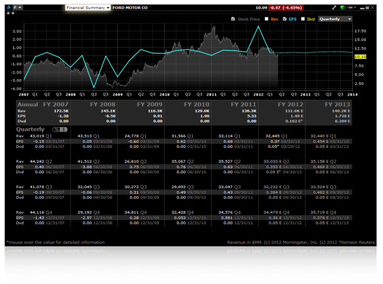Click the green cube icon
Screen dimensions: 383x284
(x=342, y=8)
